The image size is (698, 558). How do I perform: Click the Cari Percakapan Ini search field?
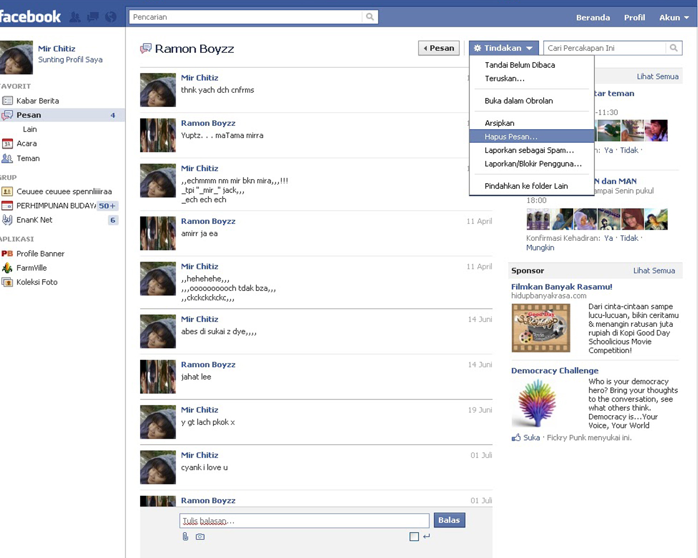605,48
